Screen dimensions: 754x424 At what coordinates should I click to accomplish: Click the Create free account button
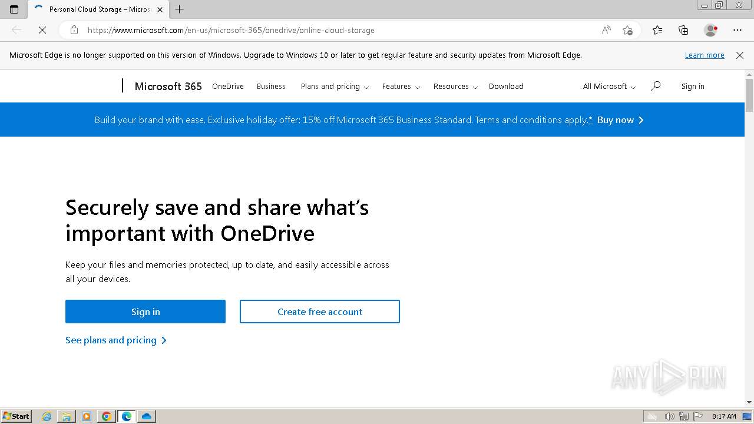click(320, 312)
